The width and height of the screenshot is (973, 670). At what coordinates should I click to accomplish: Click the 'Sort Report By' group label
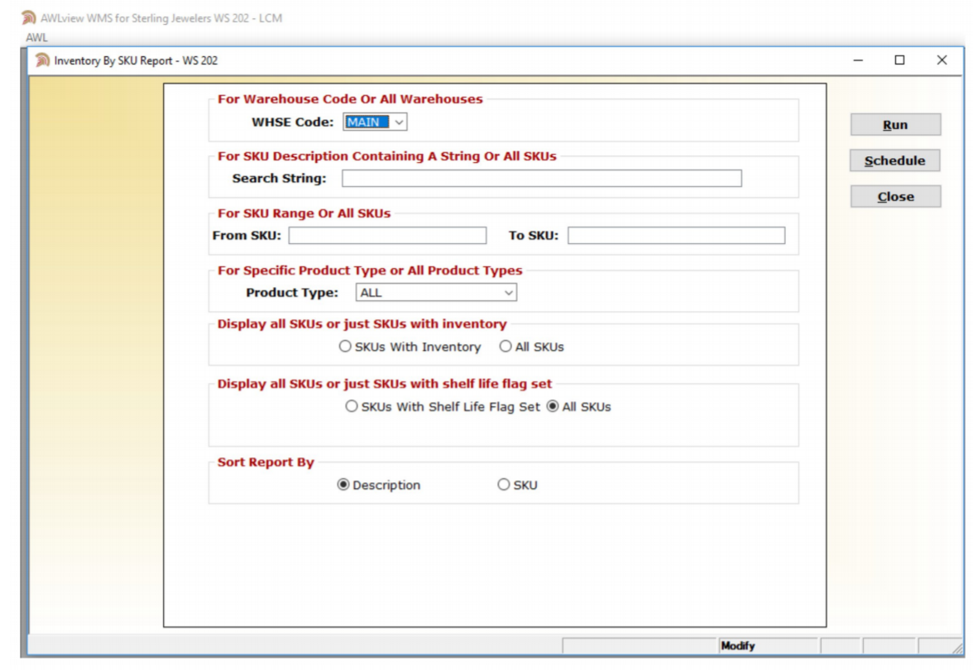pyautogui.click(x=266, y=462)
